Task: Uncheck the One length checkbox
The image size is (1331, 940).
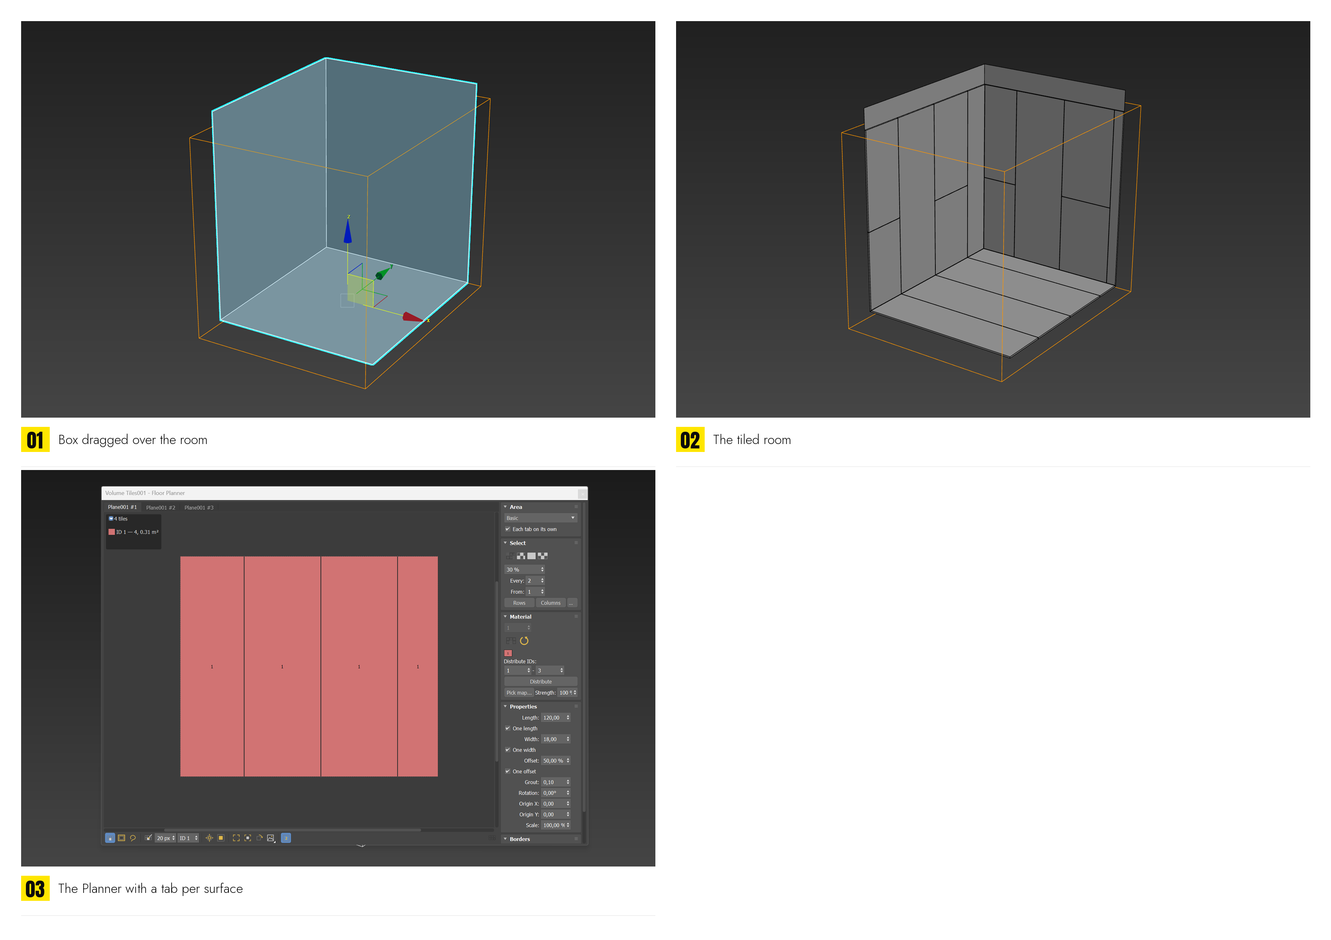Action: coord(507,728)
